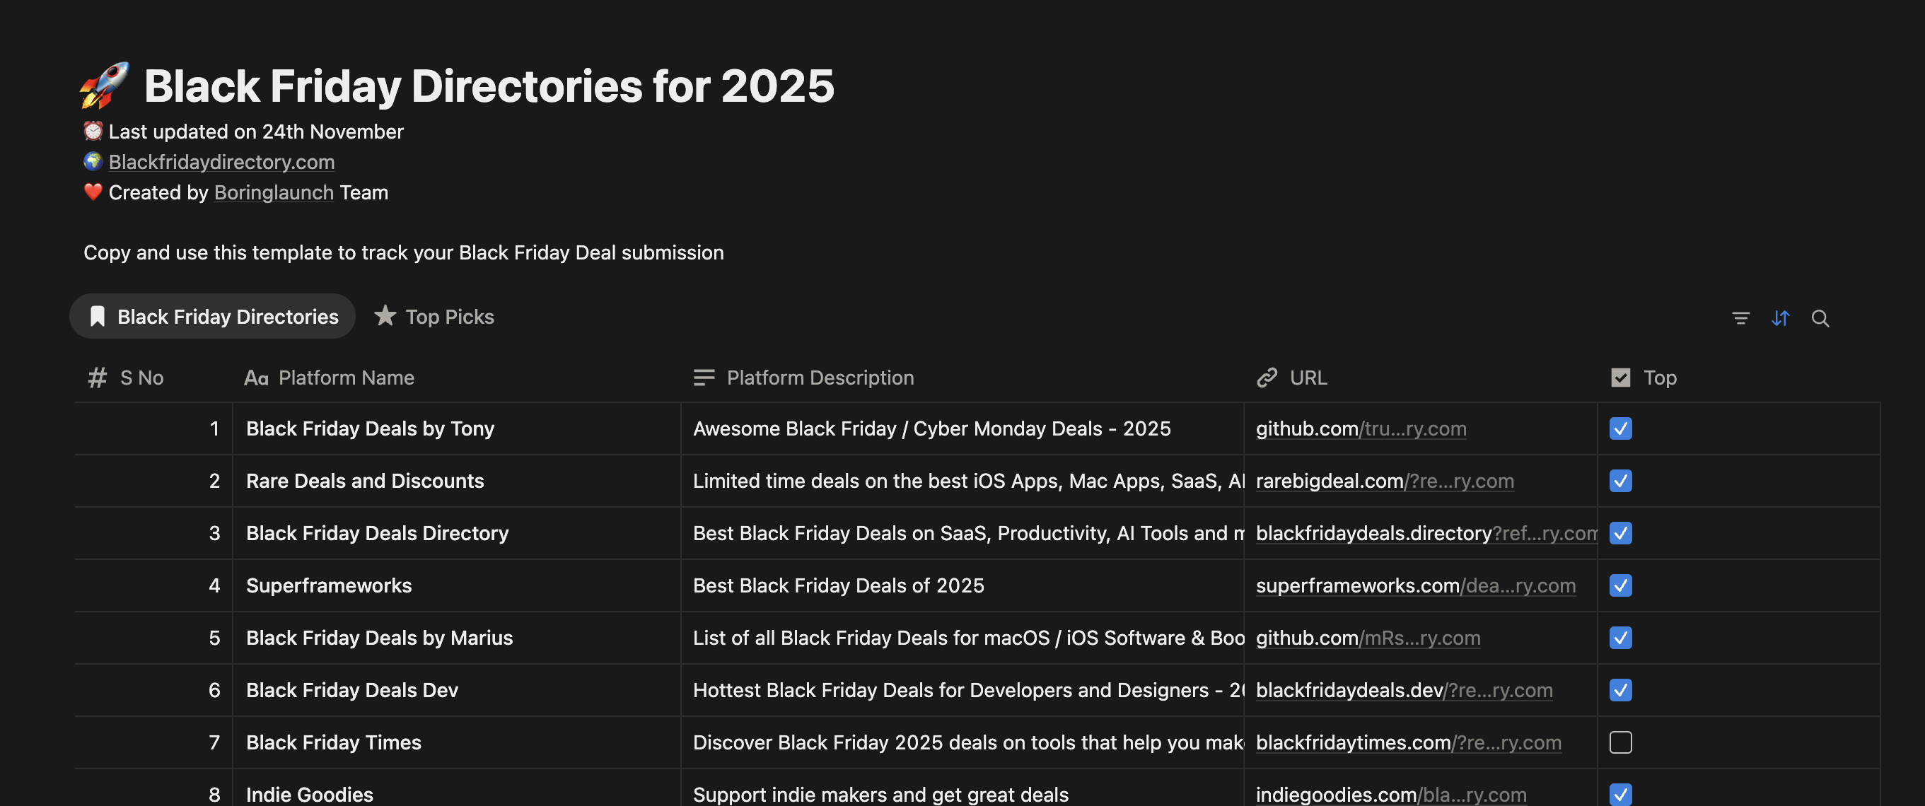
Task: Open the Boringlaunch link
Action: coord(274,193)
